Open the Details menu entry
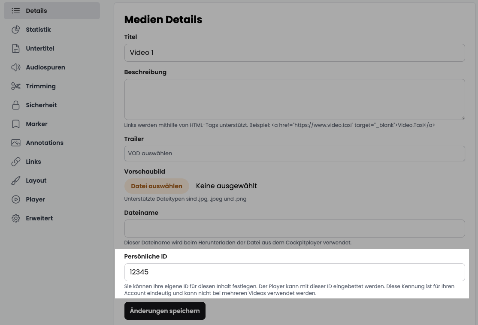The height and width of the screenshot is (325, 478). (x=52, y=11)
